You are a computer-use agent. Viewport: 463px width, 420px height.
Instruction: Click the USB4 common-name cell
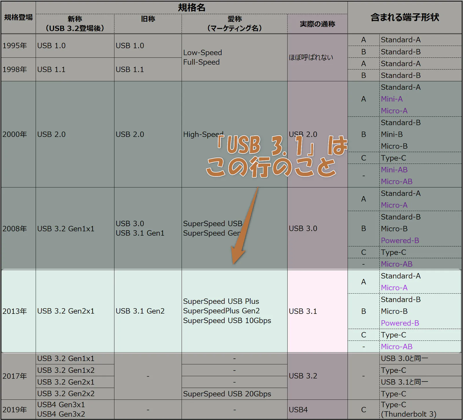pyautogui.click(x=317, y=410)
